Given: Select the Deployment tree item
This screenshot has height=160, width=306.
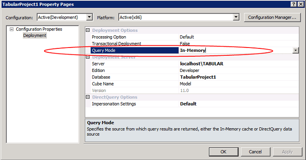Looking at the screenshot, I should coord(35,36).
